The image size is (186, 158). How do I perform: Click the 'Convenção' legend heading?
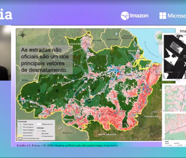tap(22, 122)
